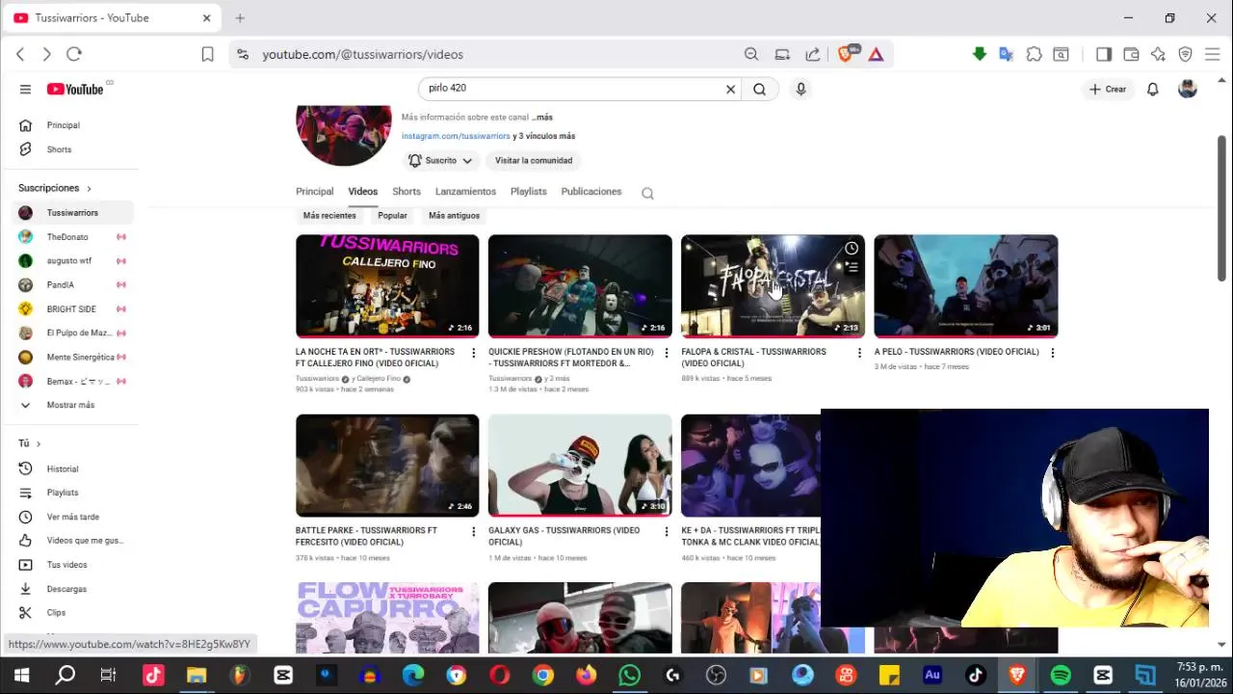This screenshot has width=1233, height=694.
Task: Open the browser main menu
Action: (1213, 54)
